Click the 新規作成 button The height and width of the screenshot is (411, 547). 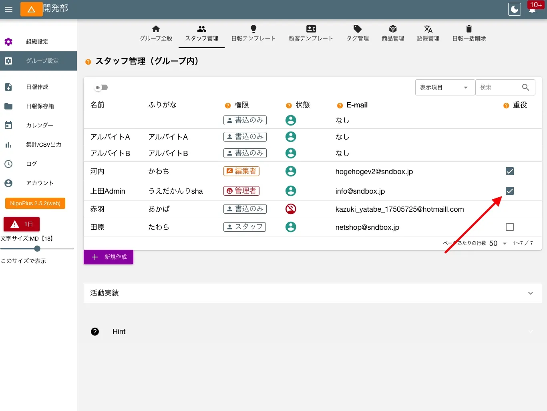[x=109, y=257]
